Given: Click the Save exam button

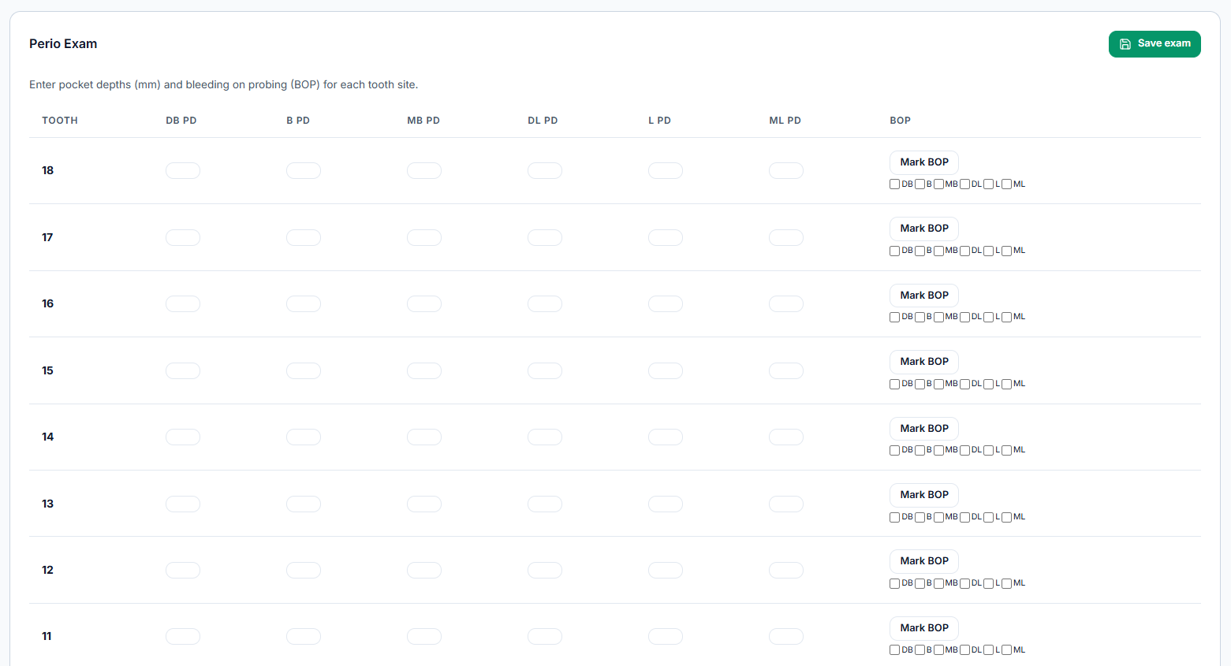Looking at the screenshot, I should [x=1155, y=44].
